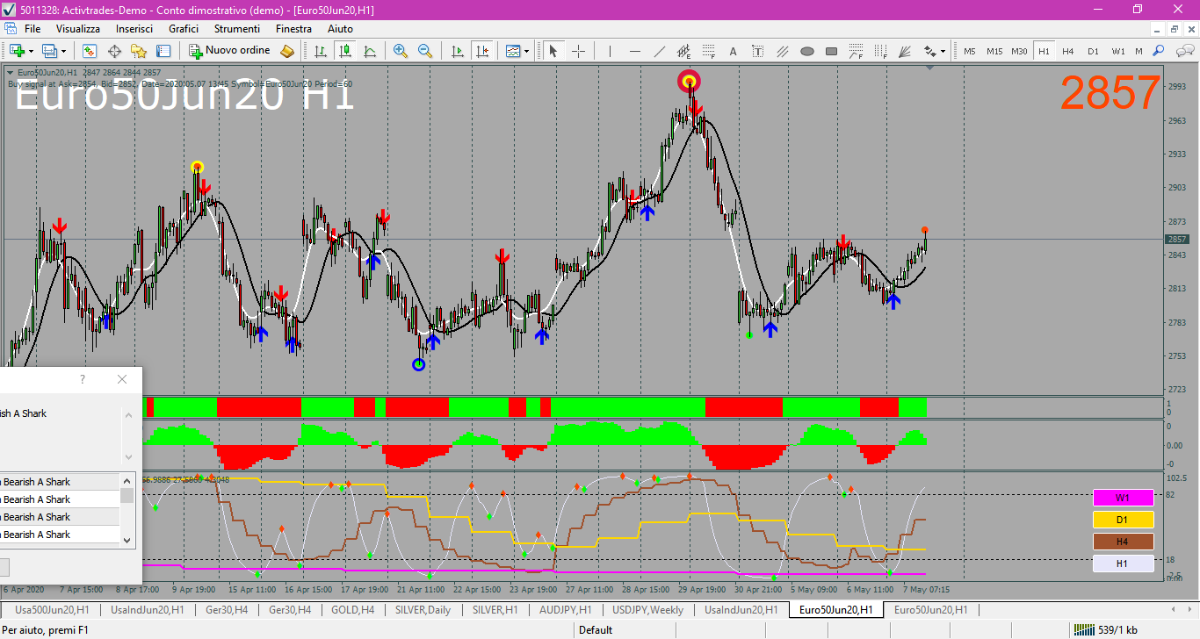Switch to the USDJPY,Weekly chart tab
The height and width of the screenshot is (639, 1200).
(x=647, y=609)
